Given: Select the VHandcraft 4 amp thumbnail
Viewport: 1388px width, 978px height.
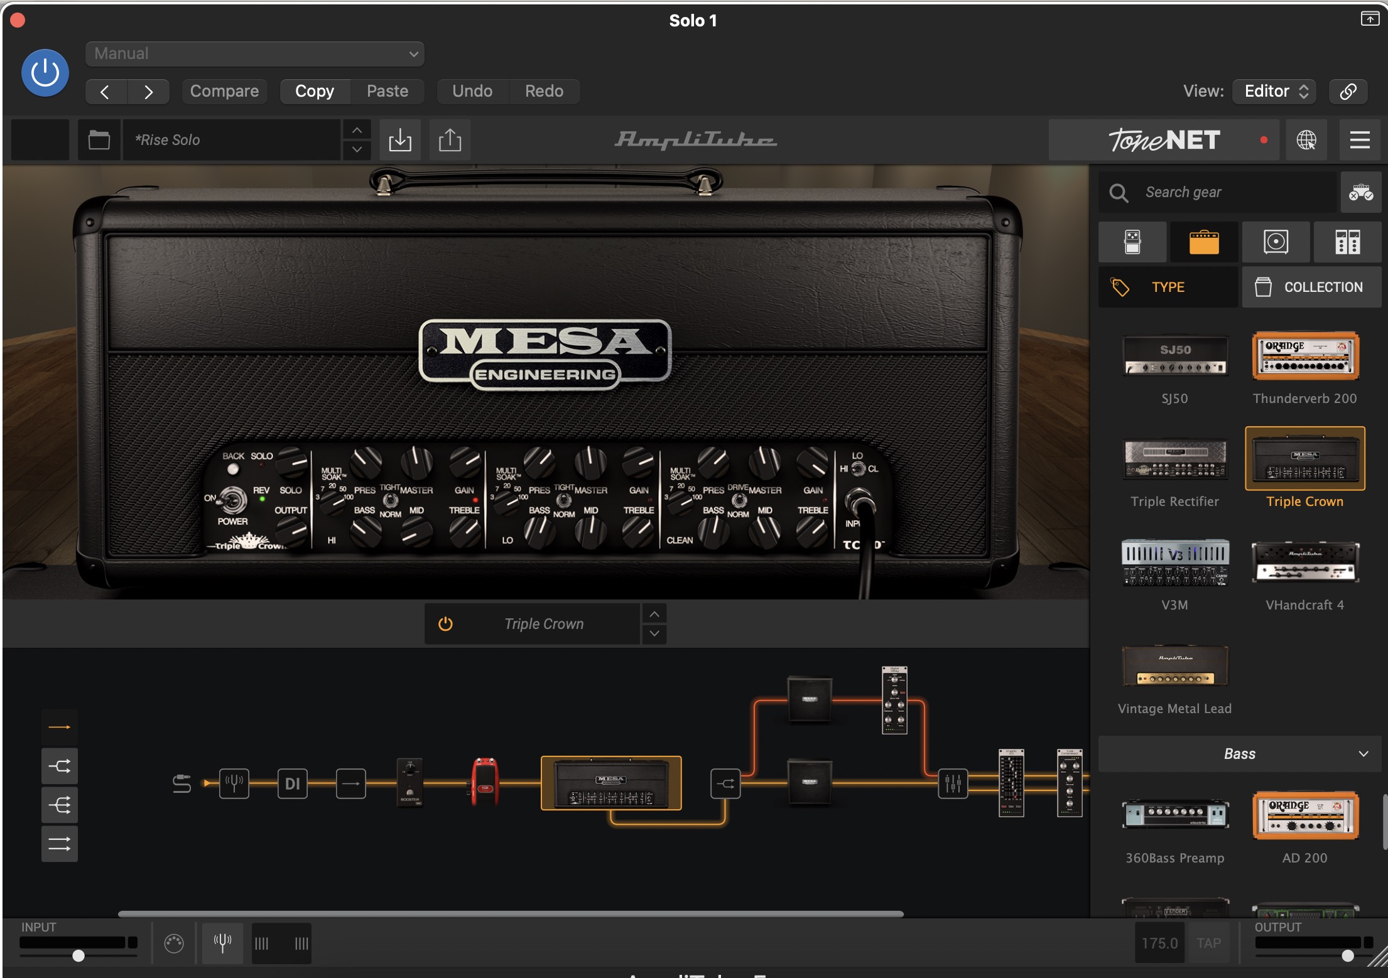Looking at the screenshot, I should click(x=1305, y=562).
